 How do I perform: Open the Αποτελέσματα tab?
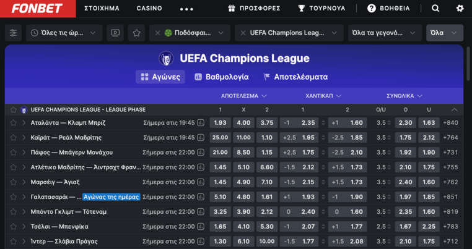click(295, 77)
